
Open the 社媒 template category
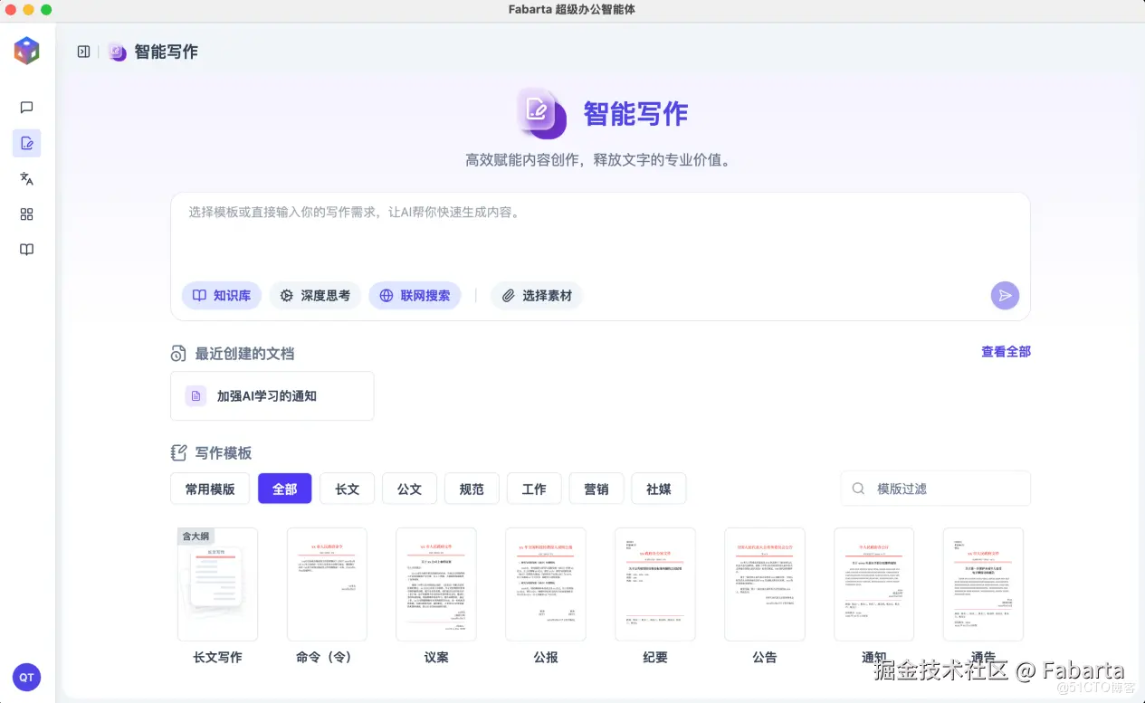[658, 488]
